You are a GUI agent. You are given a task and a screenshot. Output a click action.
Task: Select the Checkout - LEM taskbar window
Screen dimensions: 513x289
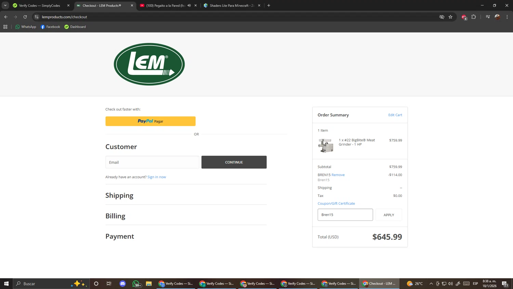(x=379, y=284)
